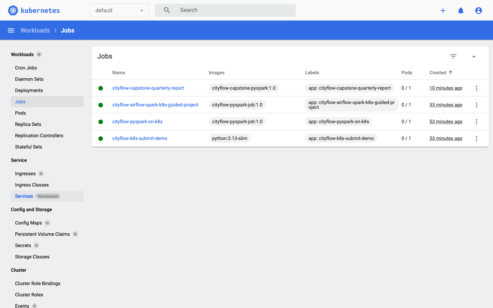Open the user account icon

pyautogui.click(x=479, y=11)
